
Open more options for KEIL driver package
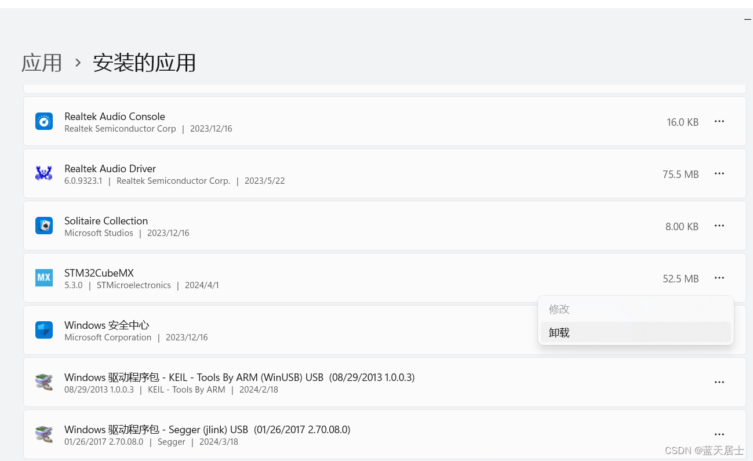[719, 382]
